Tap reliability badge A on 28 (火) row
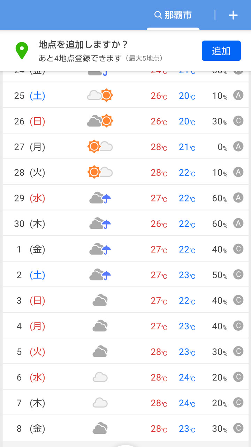 pyautogui.click(x=238, y=172)
